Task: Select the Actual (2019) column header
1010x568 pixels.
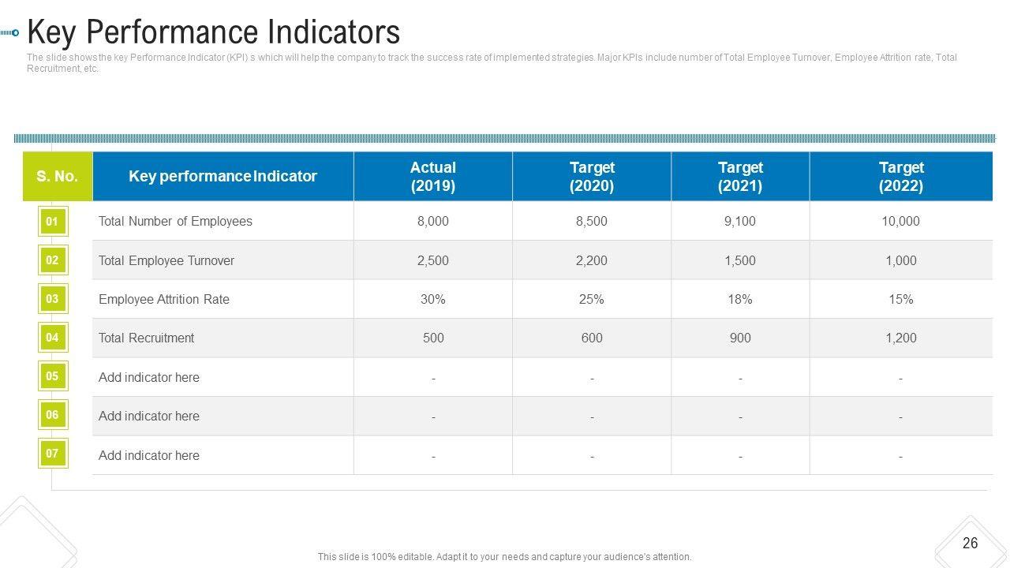Action: 433,177
